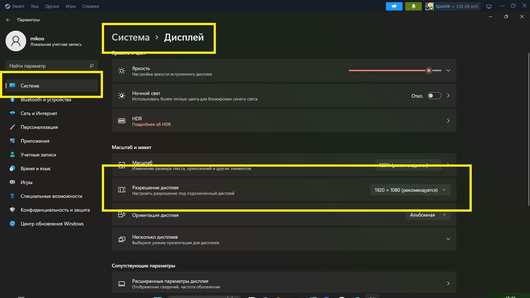The height and width of the screenshot is (298, 530).
Task: Open Приложения section
Action: 52,141
